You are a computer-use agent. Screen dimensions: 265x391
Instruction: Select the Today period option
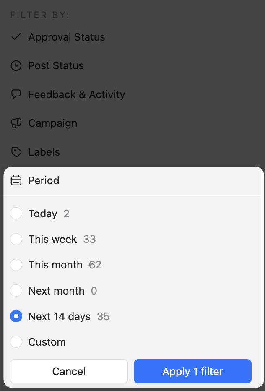pyautogui.click(x=16, y=214)
